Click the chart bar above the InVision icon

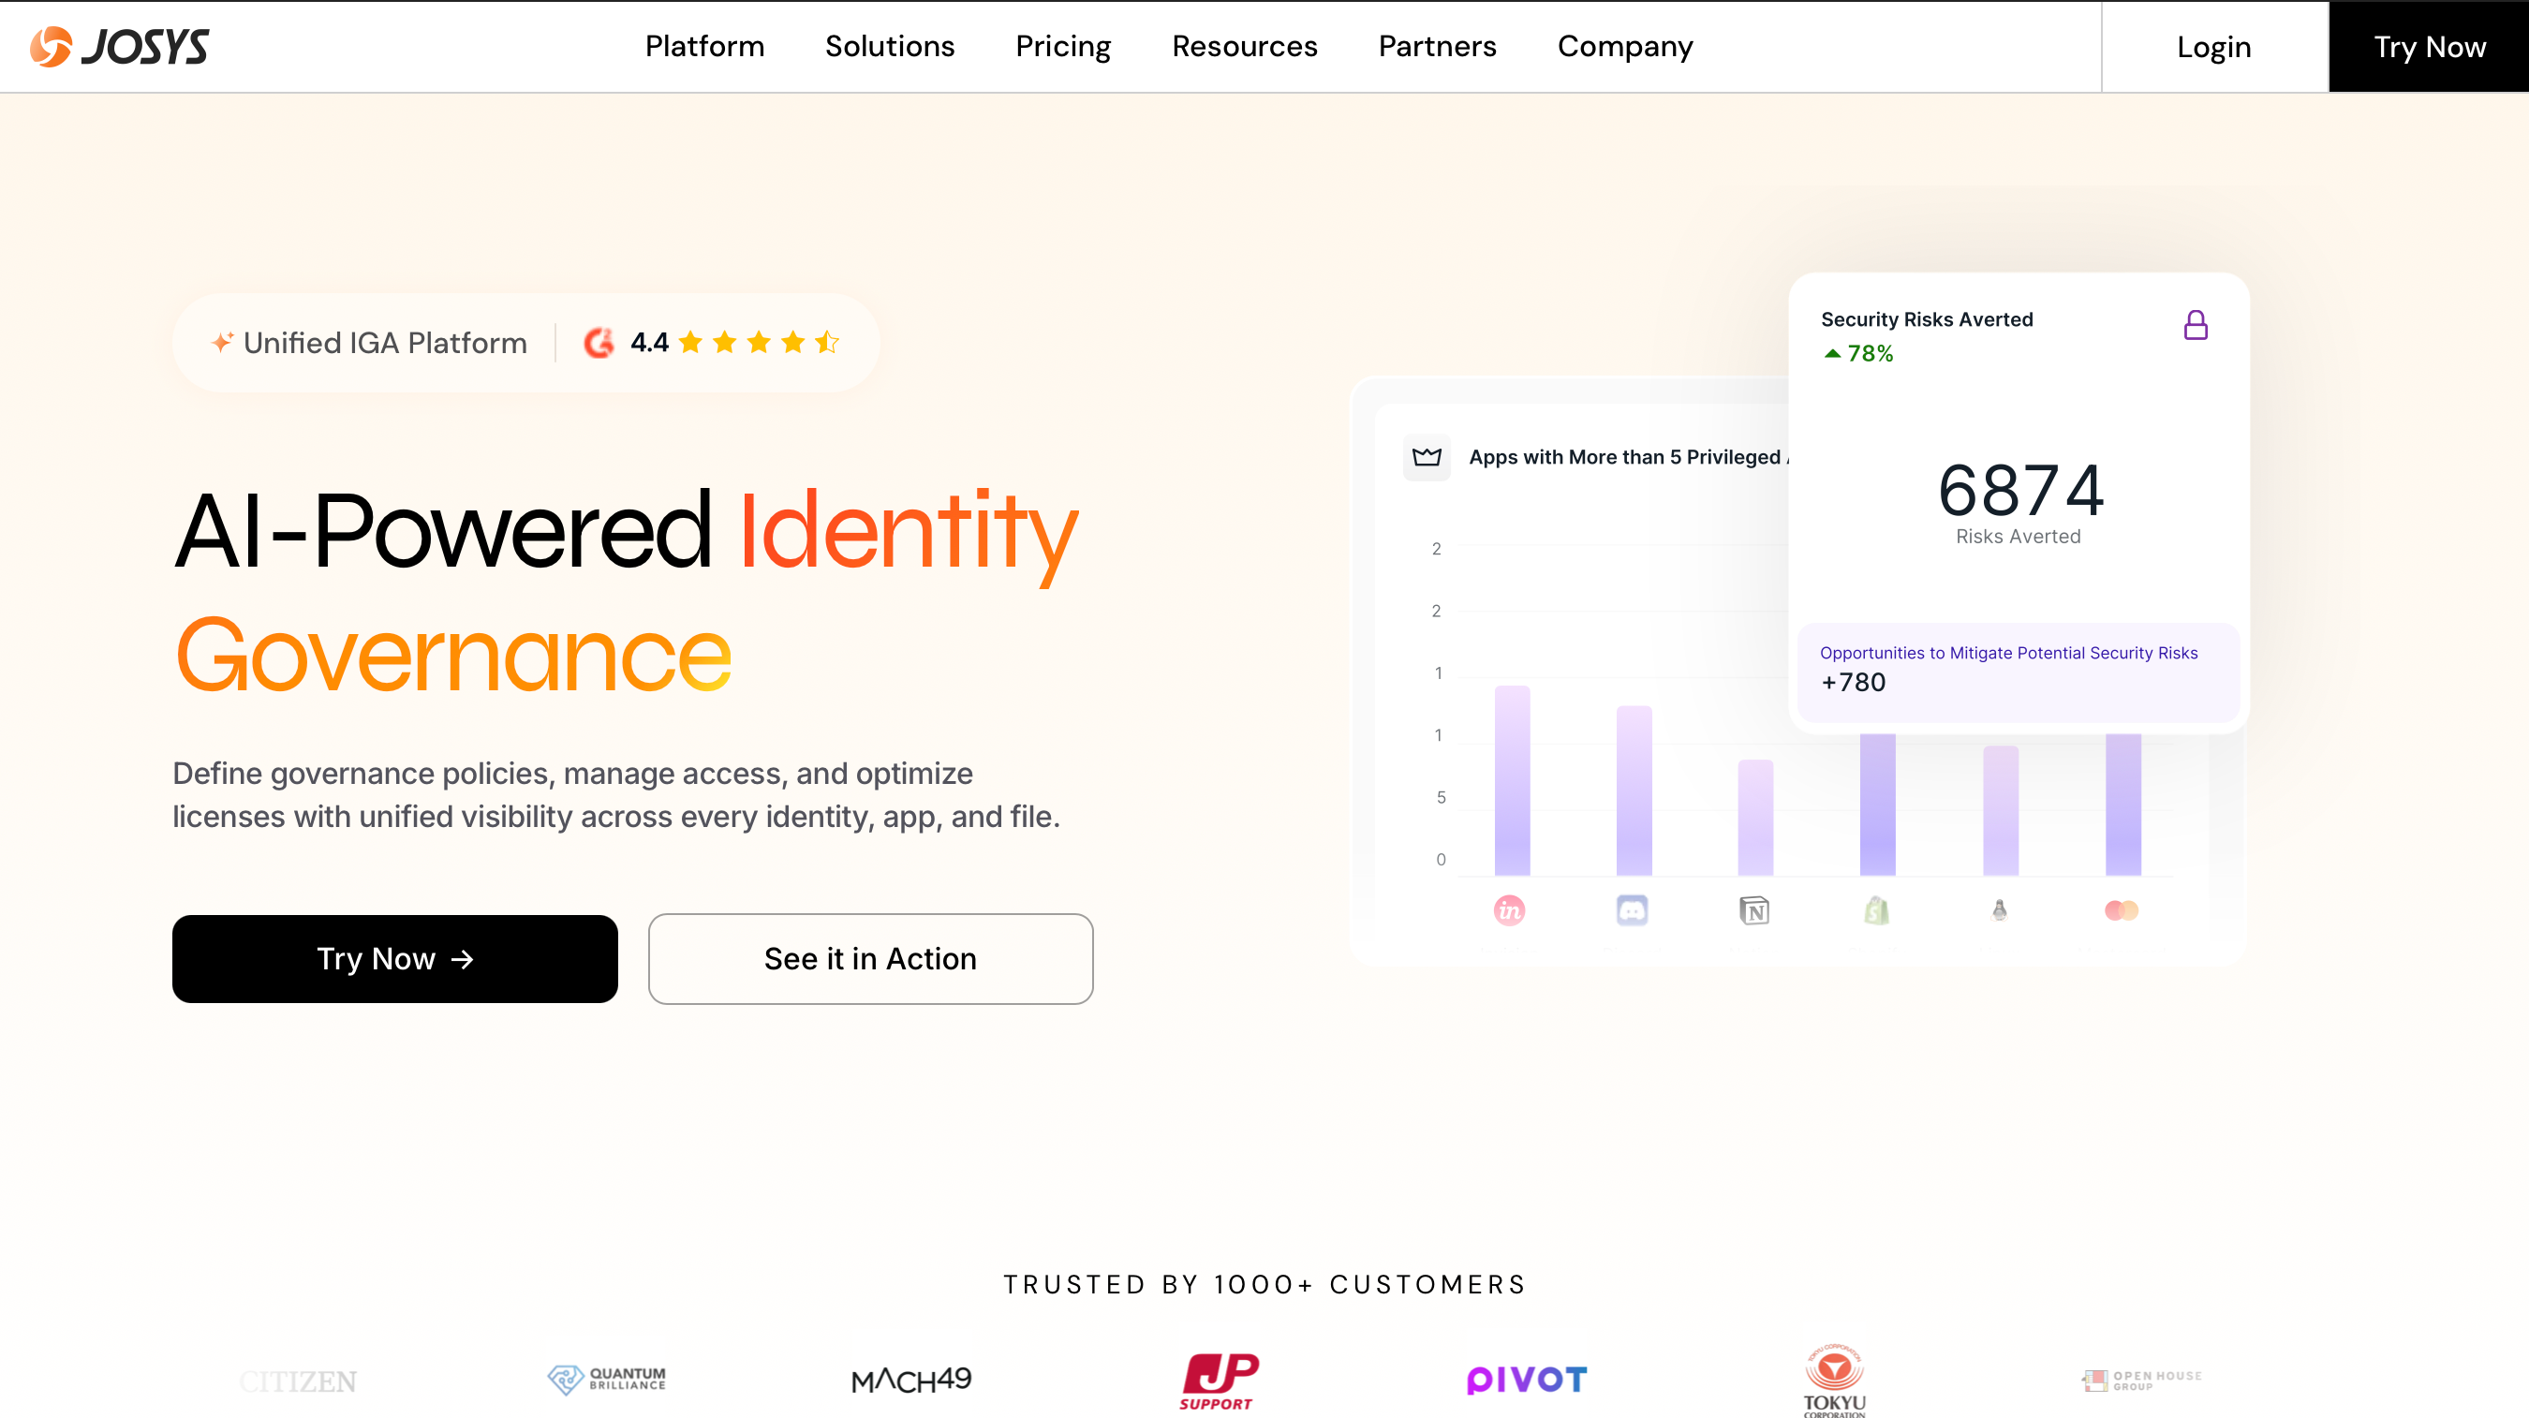click(x=1512, y=781)
